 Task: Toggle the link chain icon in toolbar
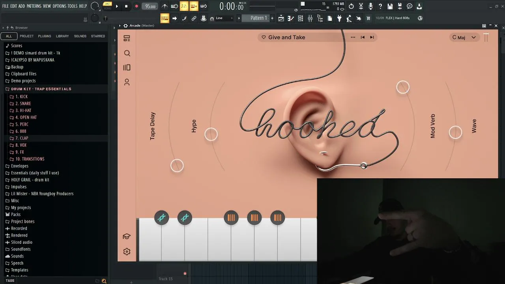[x=194, y=18]
